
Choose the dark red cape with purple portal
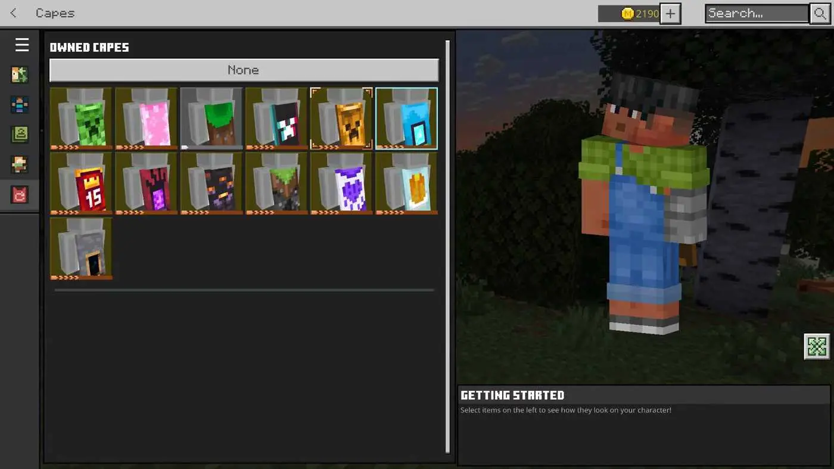coord(147,184)
